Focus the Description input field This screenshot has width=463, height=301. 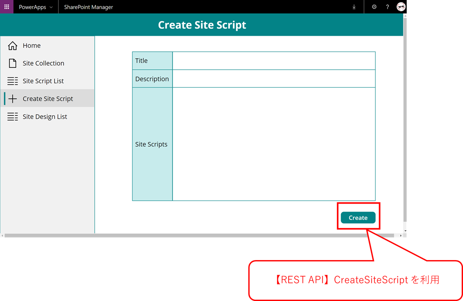pyautogui.click(x=274, y=79)
